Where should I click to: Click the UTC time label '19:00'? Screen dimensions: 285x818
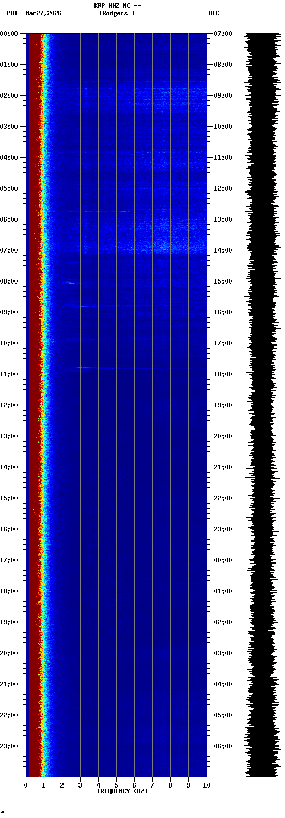point(223,405)
